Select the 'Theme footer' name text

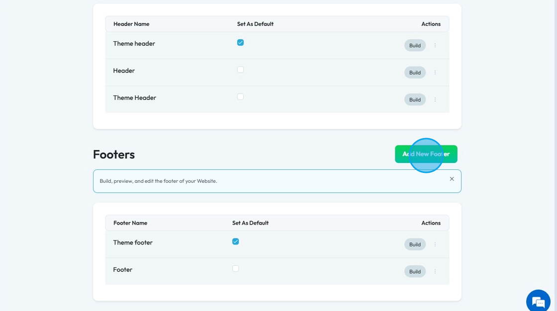[x=132, y=242]
